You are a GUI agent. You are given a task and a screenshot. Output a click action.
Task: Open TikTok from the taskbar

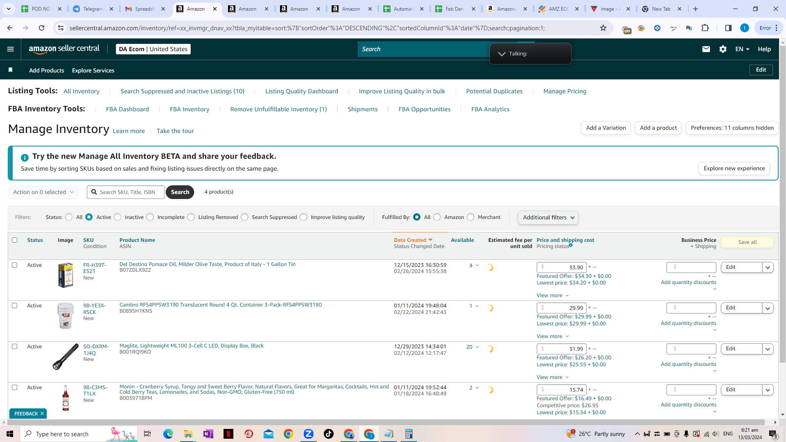pyautogui.click(x=329, y=434)
